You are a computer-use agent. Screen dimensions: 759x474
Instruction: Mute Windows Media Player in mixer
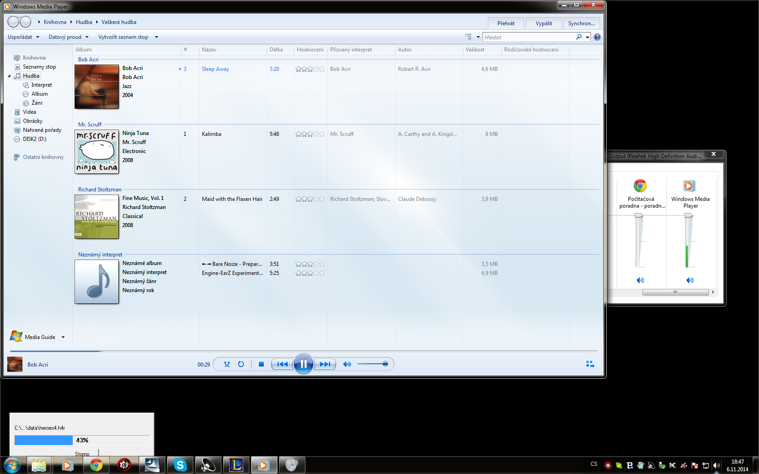pos(690,280)
